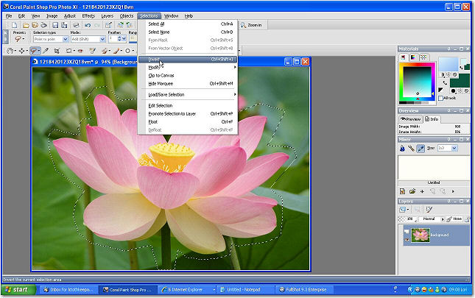Switch to the Info tab in Overview

tap(432, 119)
